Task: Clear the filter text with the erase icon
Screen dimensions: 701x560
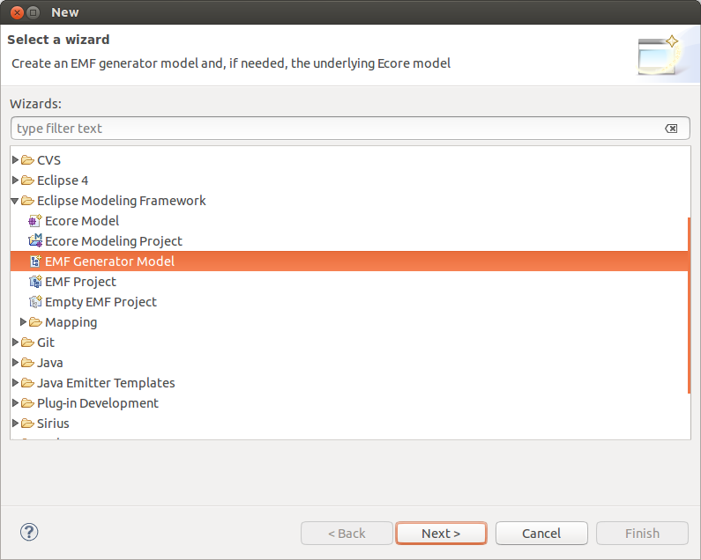Action: [671, 129]
